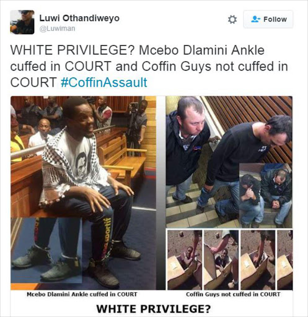The image size is (308, 317).
Task: Click the add-person icon inside the Follow button
Action: click(255, 19)
